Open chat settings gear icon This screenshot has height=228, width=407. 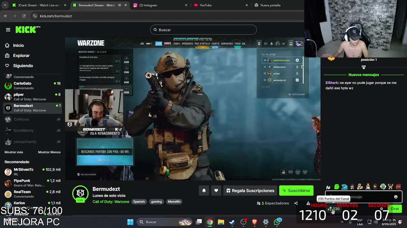pyautogui.click(x=382, y=209)
